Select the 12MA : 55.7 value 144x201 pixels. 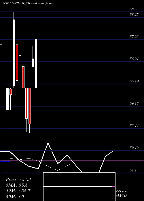point(18,191)
